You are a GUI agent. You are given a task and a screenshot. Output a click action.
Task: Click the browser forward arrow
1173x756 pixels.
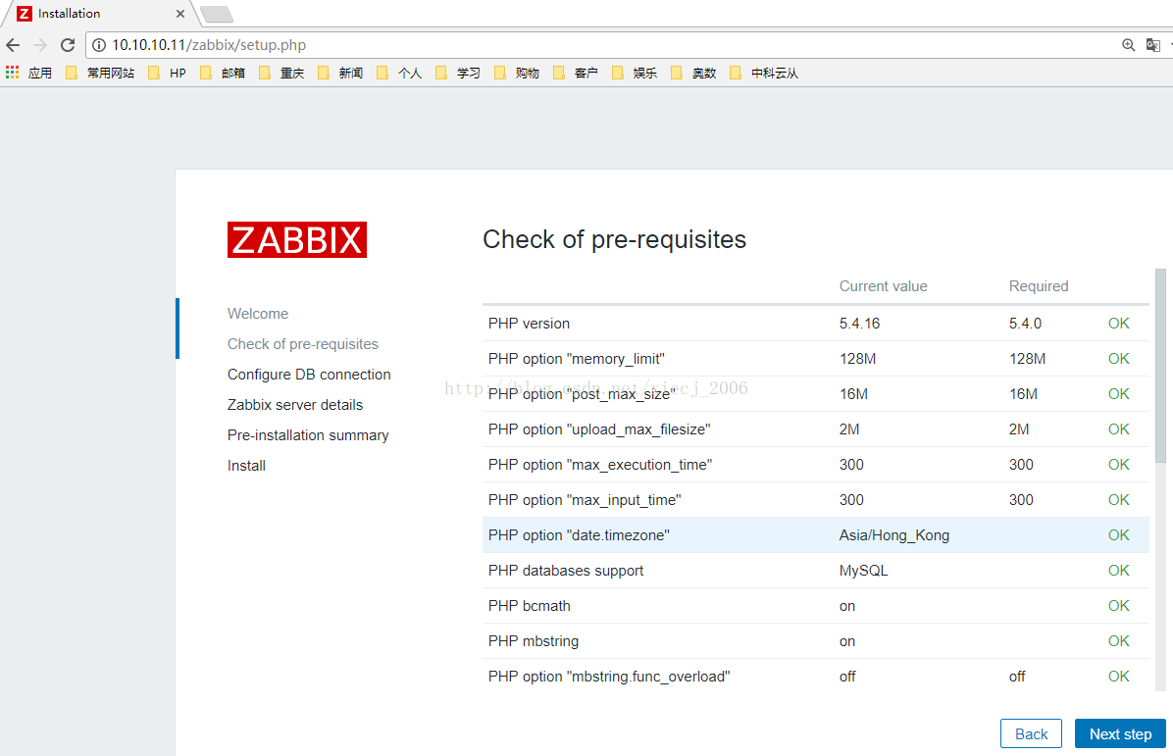[x=40, y=45]
